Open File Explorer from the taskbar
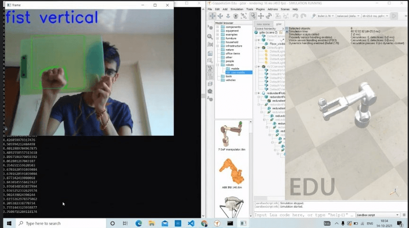This screenshot has height=228, width=409. point(151,223)
